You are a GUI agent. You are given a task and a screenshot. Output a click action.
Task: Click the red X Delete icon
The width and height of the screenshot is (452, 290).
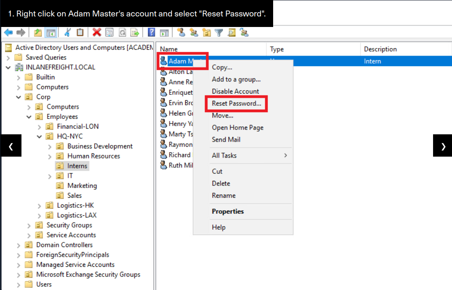point(97,32)
